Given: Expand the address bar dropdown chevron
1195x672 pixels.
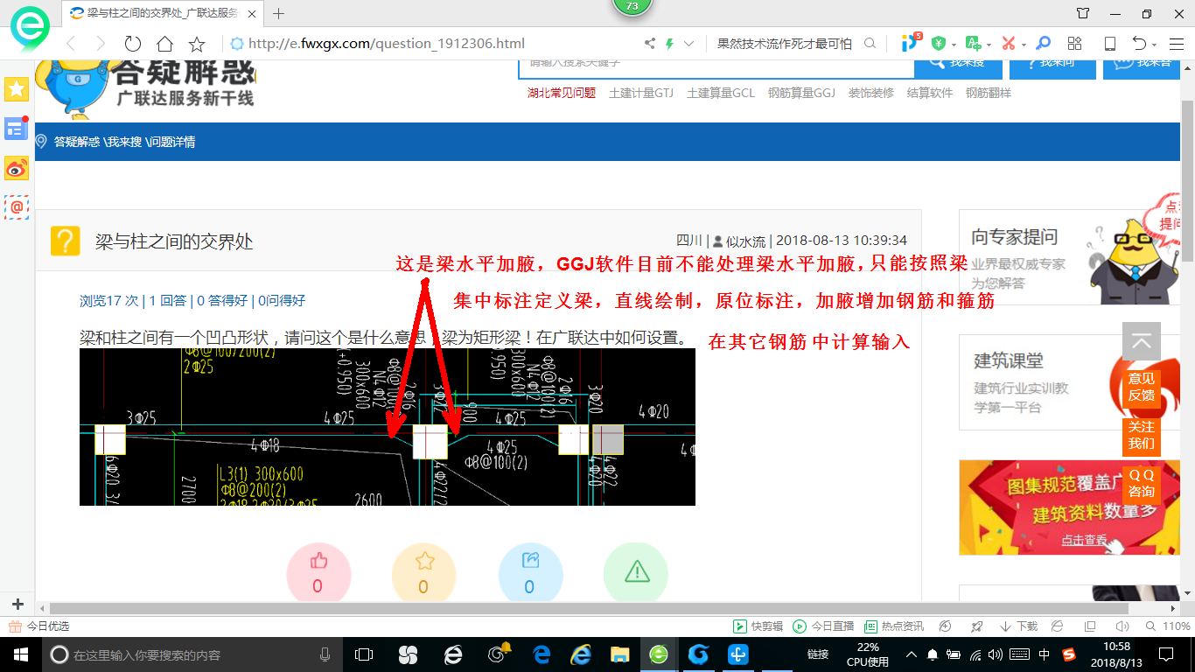Looking at the screenshot, I should (689, 44).
